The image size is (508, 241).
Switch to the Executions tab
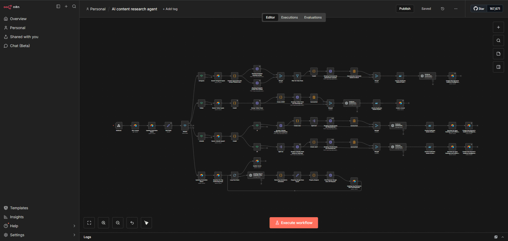coord(289,17)
